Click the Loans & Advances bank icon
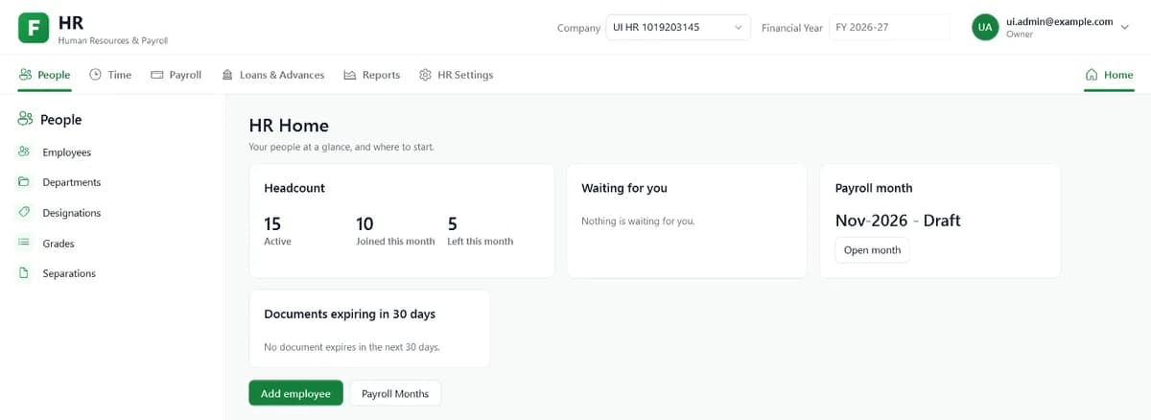Screen dimensions: 1151x420 (227, 75)
